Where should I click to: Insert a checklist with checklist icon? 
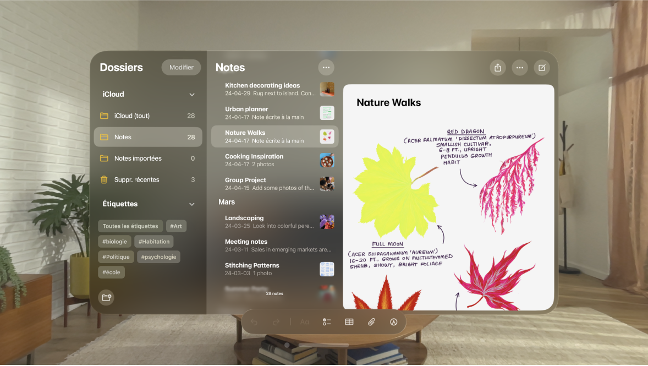click(x=327, y=322)
